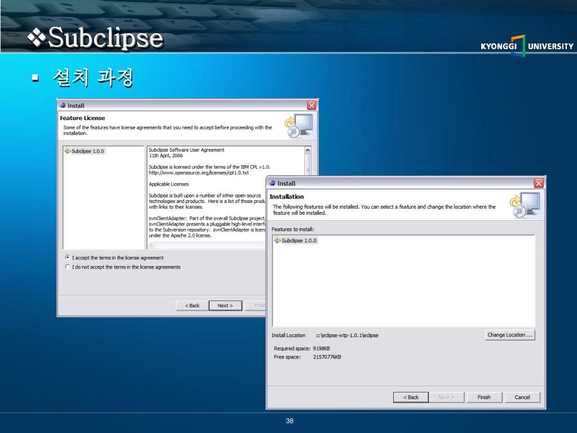Close the Feature License dialog window
This screenshot has height=433, width=577.
312,105
